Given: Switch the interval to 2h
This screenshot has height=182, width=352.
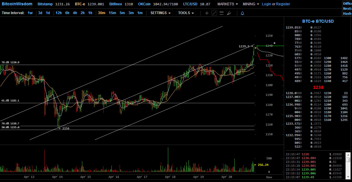Looking at the screenshot, I should 83,13.
